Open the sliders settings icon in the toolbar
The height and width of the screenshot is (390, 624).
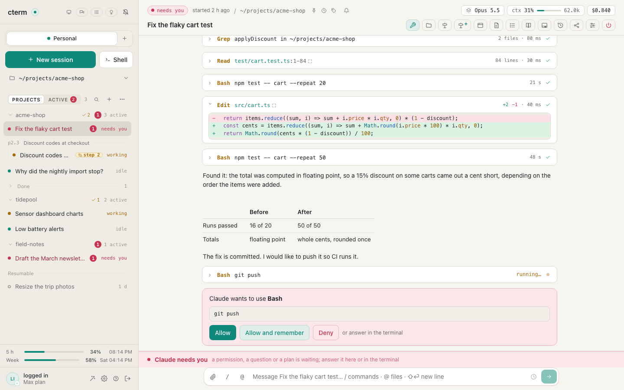(x=592, y=25)
